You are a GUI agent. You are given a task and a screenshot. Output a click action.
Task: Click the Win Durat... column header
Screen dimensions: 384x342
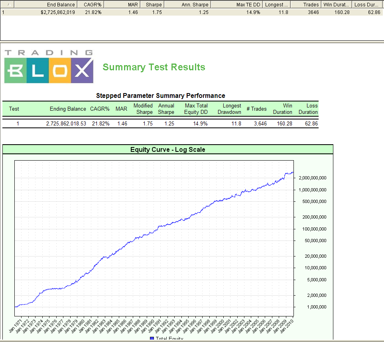[x=337, y=5]
